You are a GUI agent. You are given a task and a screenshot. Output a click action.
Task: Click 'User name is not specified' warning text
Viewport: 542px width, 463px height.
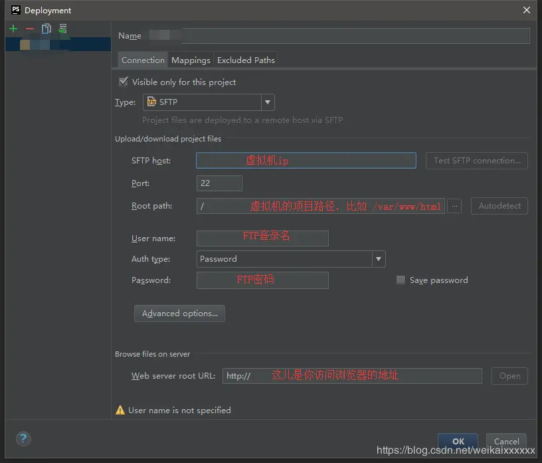tap(179, 410)
